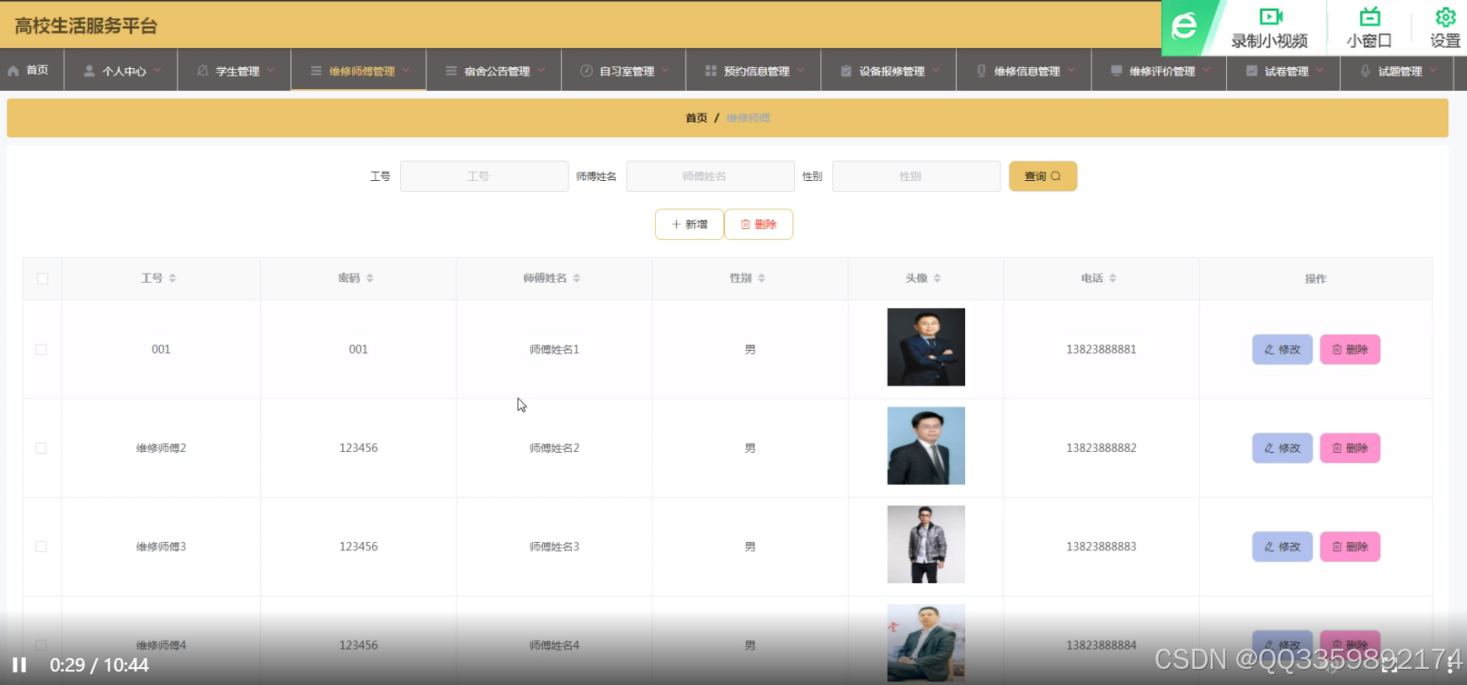Open the 首页 menu item
The height and width of the screenshot is (685, 1467).
(32, 70)
